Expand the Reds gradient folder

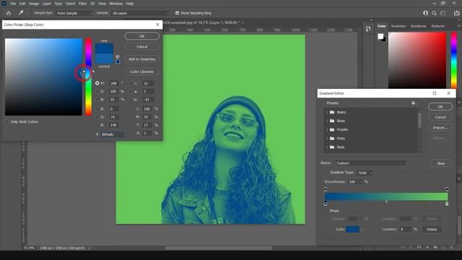(x=327, y=147)
